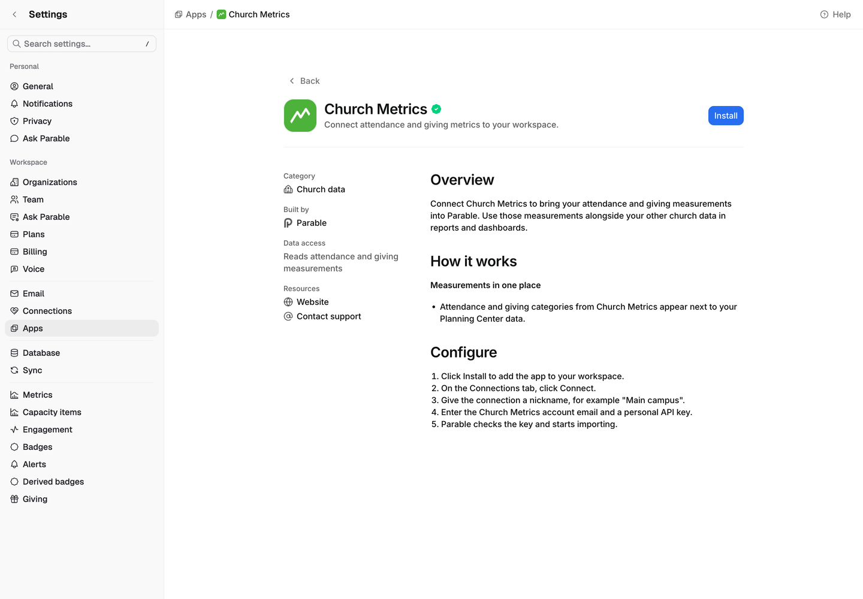The width and height of the screenshot is (863, 599).
Task: Open General personal settings
Action: click(82, 86)
